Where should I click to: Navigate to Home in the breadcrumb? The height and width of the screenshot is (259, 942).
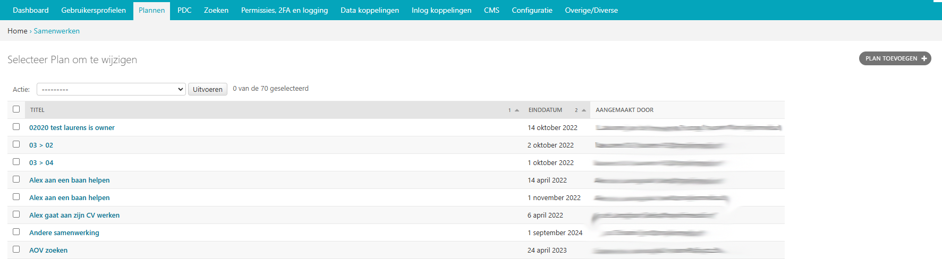17,31
